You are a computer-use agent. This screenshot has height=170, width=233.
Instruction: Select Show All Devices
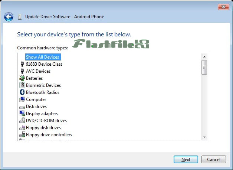click(43, 57)
